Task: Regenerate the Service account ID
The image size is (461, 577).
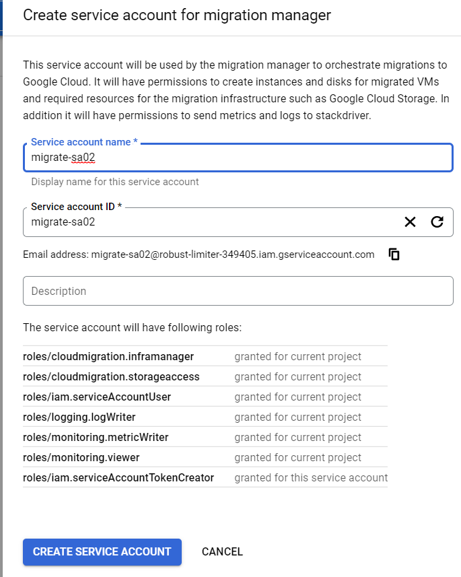Action: (x=437, y=222)
